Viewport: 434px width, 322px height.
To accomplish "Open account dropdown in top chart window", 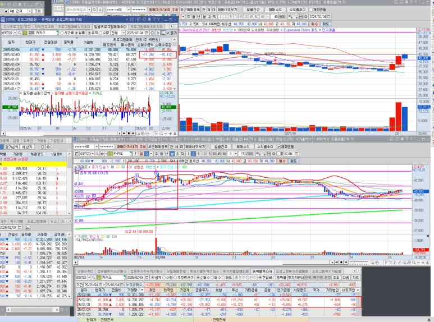I will 129,10.
